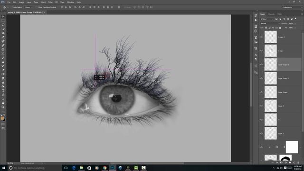Click the Cortana search box
The width and height of the screenshot is (304, 171).
point(35,168)
